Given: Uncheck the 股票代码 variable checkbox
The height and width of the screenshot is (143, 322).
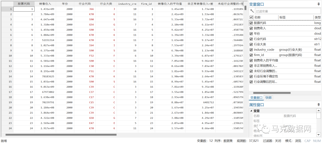Looking at the screenshot, I should click(x=251, y=23).
